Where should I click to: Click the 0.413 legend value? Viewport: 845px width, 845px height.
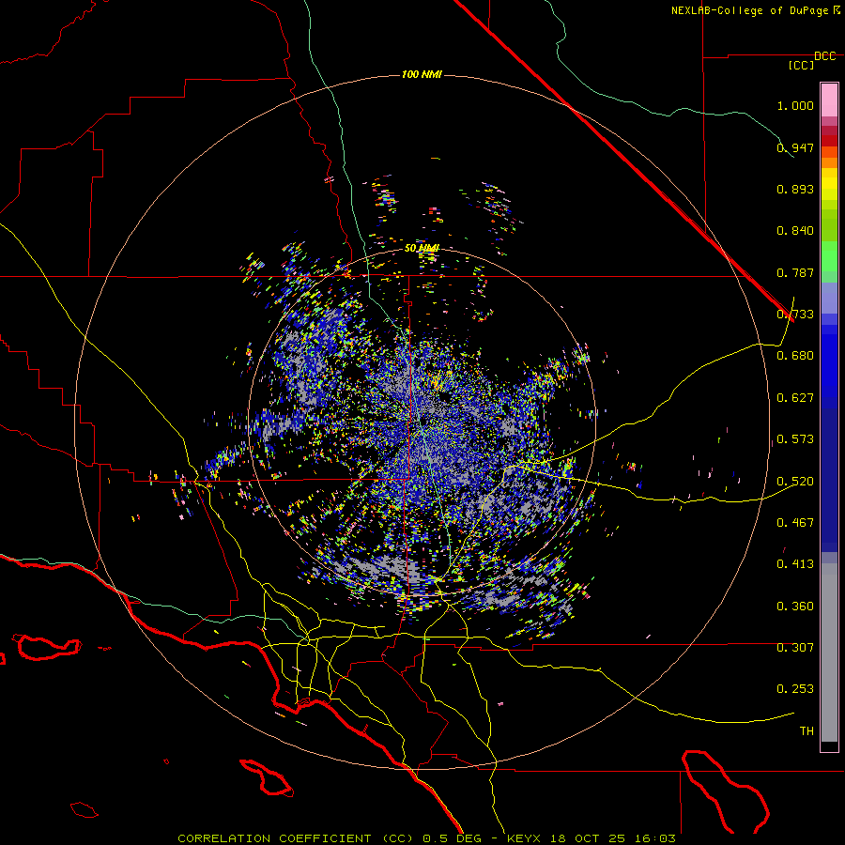[x=795, y=564]
